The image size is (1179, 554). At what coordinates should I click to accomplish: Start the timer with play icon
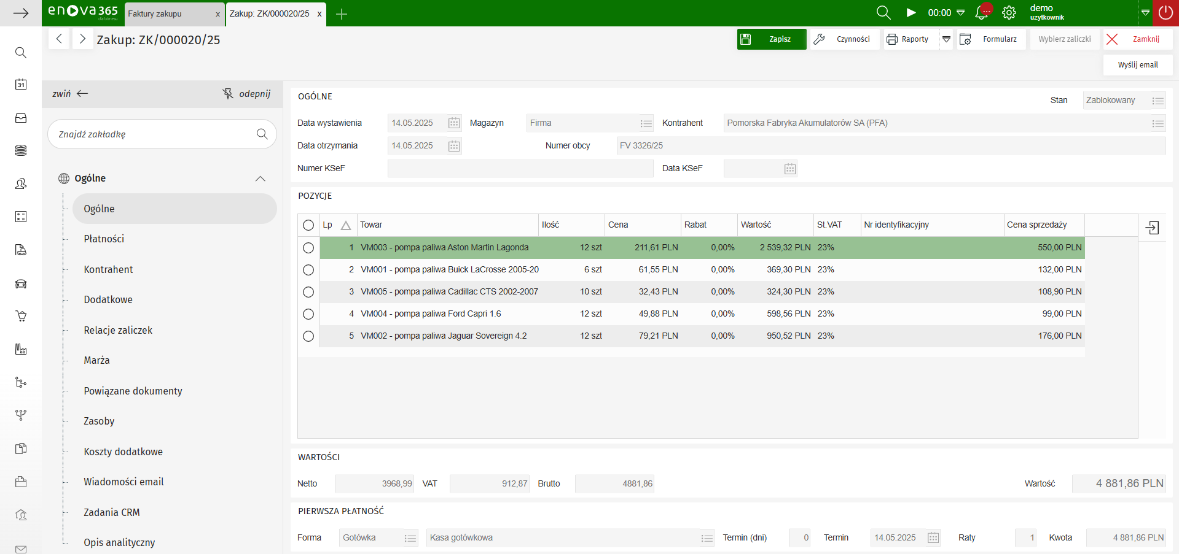911,13
